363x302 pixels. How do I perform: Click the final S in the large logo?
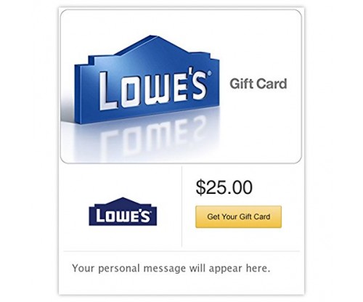pos(199,87)
